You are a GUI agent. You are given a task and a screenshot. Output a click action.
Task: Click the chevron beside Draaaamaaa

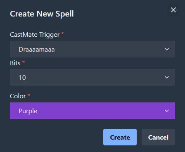(x=167, y=49)
